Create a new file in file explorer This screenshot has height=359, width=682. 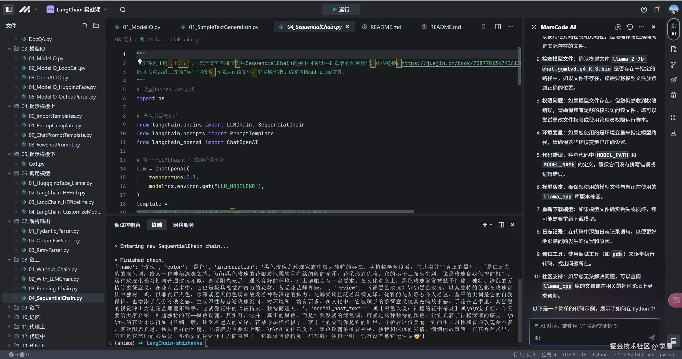point(85,26)
